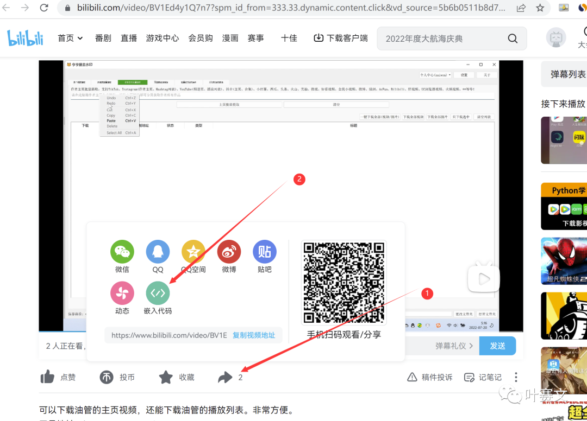Image resolution: width=587 pixels, height=421 pixels.
Task: Toss a coin with 投币 icon
Action: tap(107, 377)
